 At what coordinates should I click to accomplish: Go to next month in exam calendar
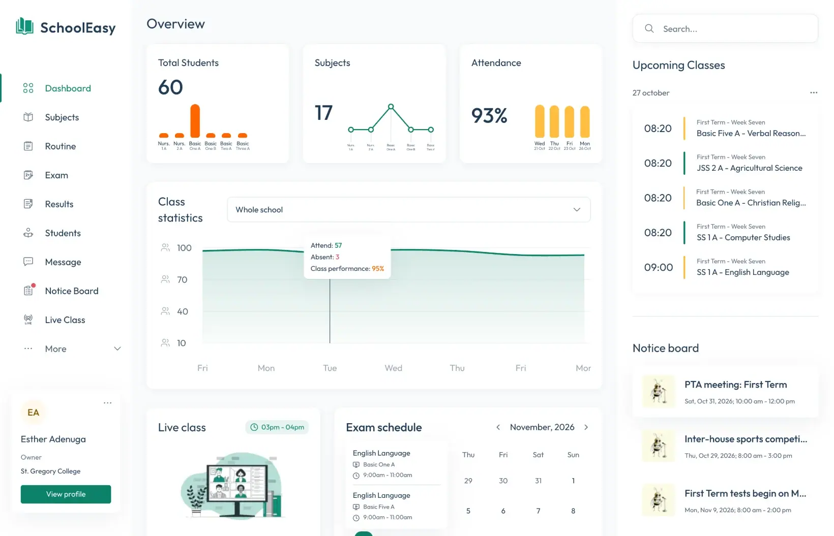coord(586,427)
